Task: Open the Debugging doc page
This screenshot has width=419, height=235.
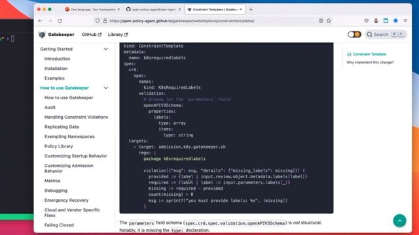Action: pos(56,191)
